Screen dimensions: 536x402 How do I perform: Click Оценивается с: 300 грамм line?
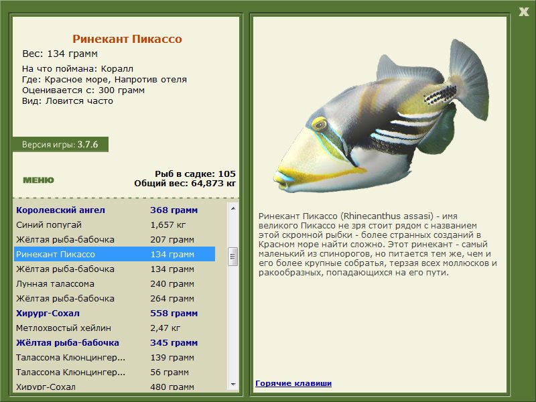(x=83, y=90)
